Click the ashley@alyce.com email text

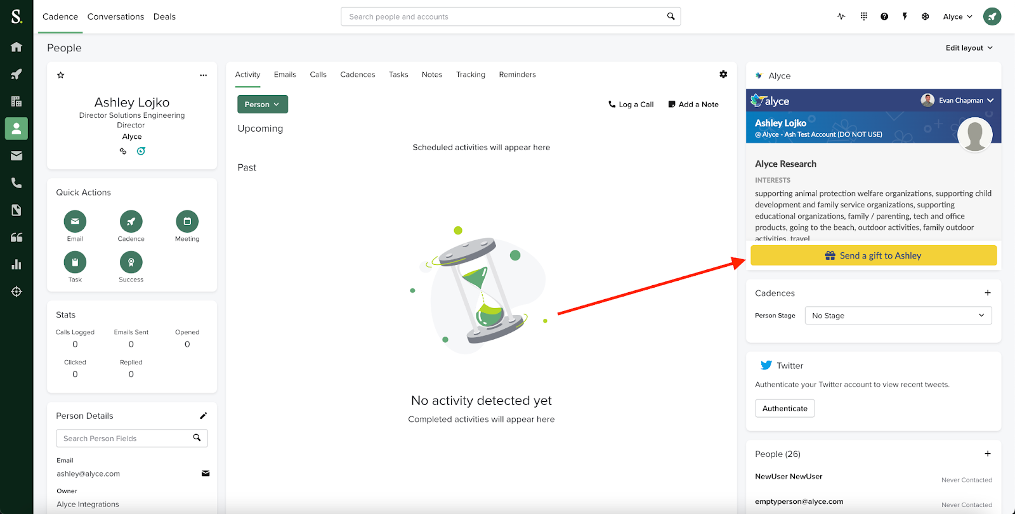tap(88, 473)
